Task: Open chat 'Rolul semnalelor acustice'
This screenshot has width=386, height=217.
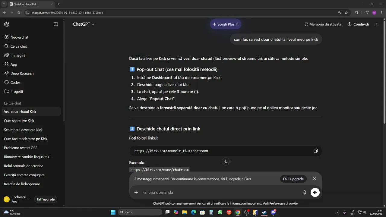Action: pos(31,166)
